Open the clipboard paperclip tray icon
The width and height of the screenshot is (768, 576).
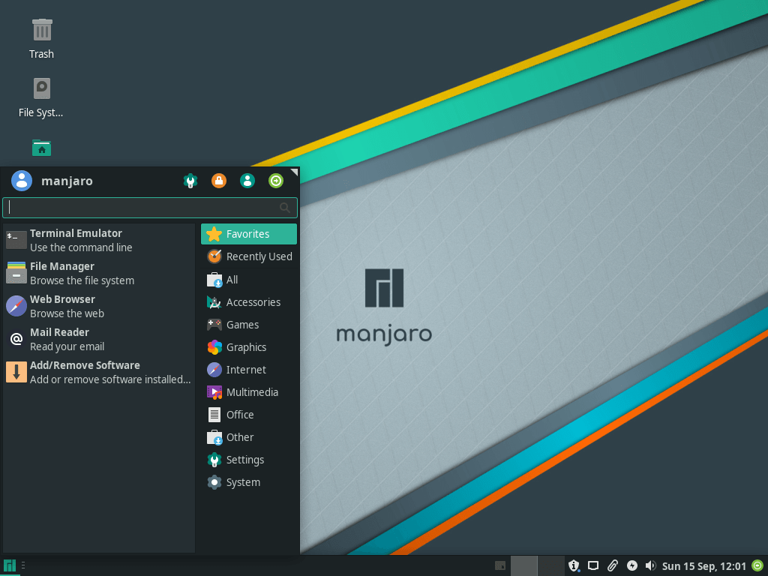click(x=613, y=566)
